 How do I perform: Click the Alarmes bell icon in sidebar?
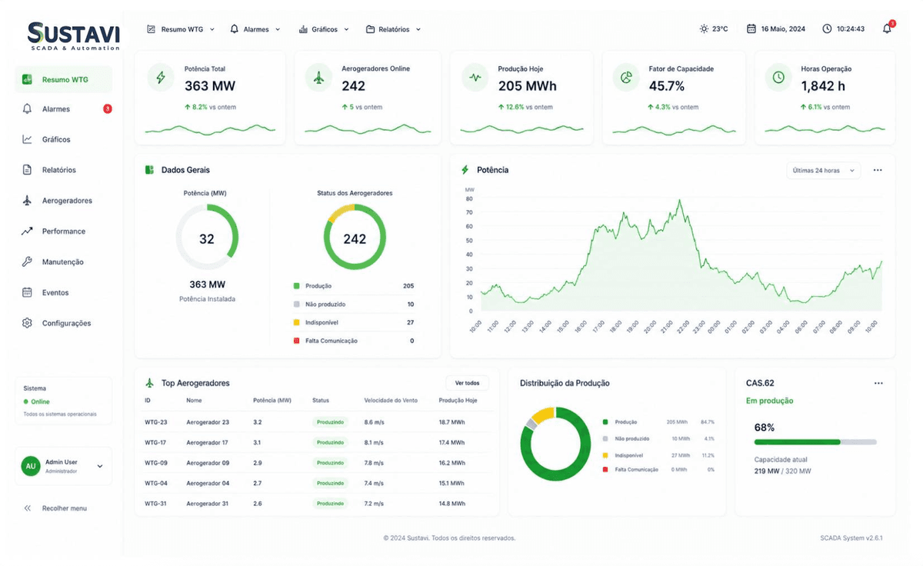tap(27, 109)
